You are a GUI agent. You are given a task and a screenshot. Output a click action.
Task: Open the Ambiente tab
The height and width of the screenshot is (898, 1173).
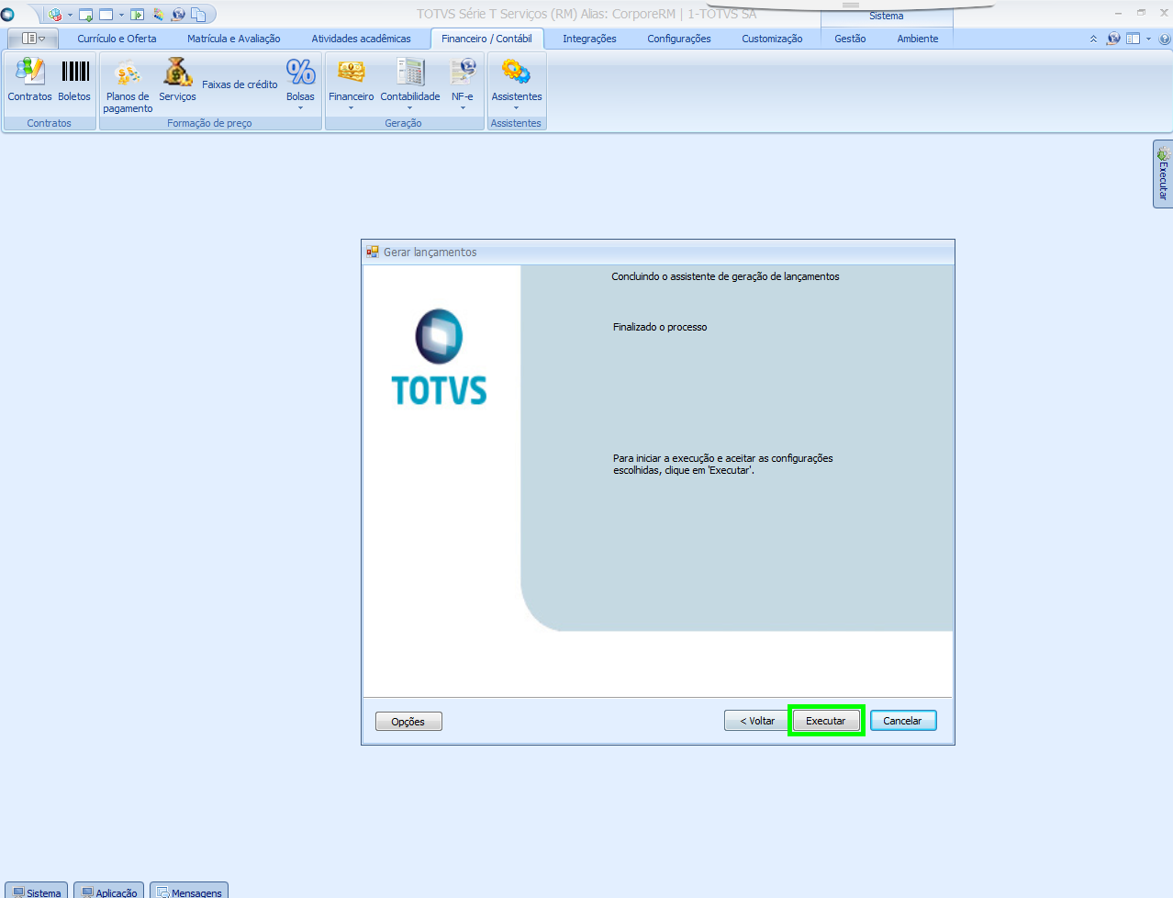pyautogui.click(x=918, y=39)
